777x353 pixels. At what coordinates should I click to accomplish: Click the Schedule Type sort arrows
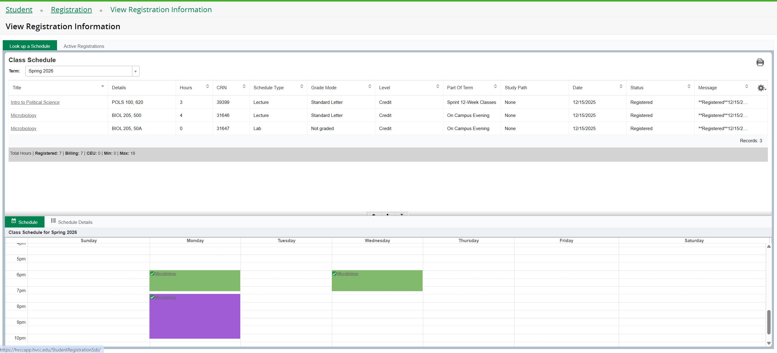302,86
